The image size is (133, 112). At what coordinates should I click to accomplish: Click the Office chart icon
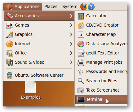[10, 53]
